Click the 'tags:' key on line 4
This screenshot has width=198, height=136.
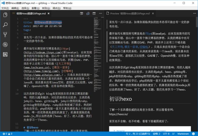click(x=27, y=30)
